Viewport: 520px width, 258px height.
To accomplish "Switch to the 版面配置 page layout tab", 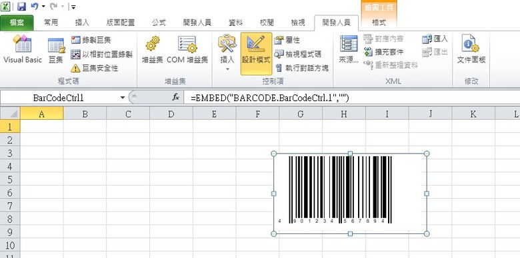I will (121, 23).
